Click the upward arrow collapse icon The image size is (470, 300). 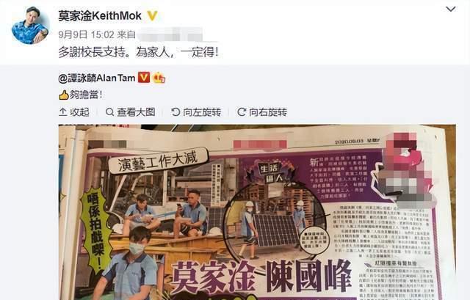click(63, 112)
